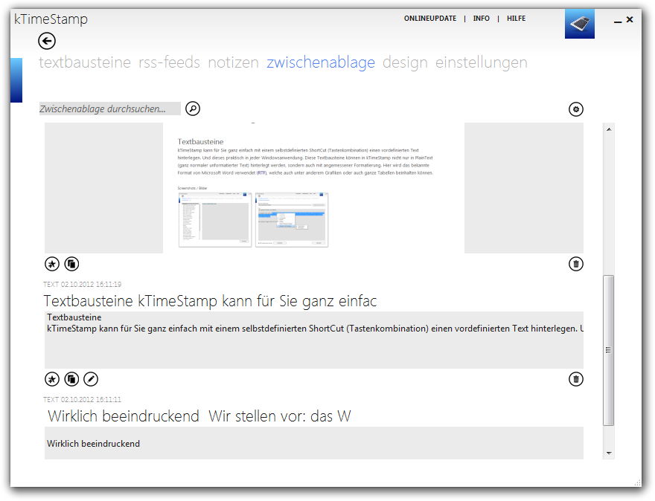Open clipboard settings gear icon
The image size is (655, 501).
coord(575,109)
